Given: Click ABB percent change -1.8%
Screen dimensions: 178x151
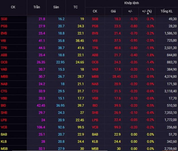Looking at the screenshot, I should pyautogui.click(x=150, y=55).
